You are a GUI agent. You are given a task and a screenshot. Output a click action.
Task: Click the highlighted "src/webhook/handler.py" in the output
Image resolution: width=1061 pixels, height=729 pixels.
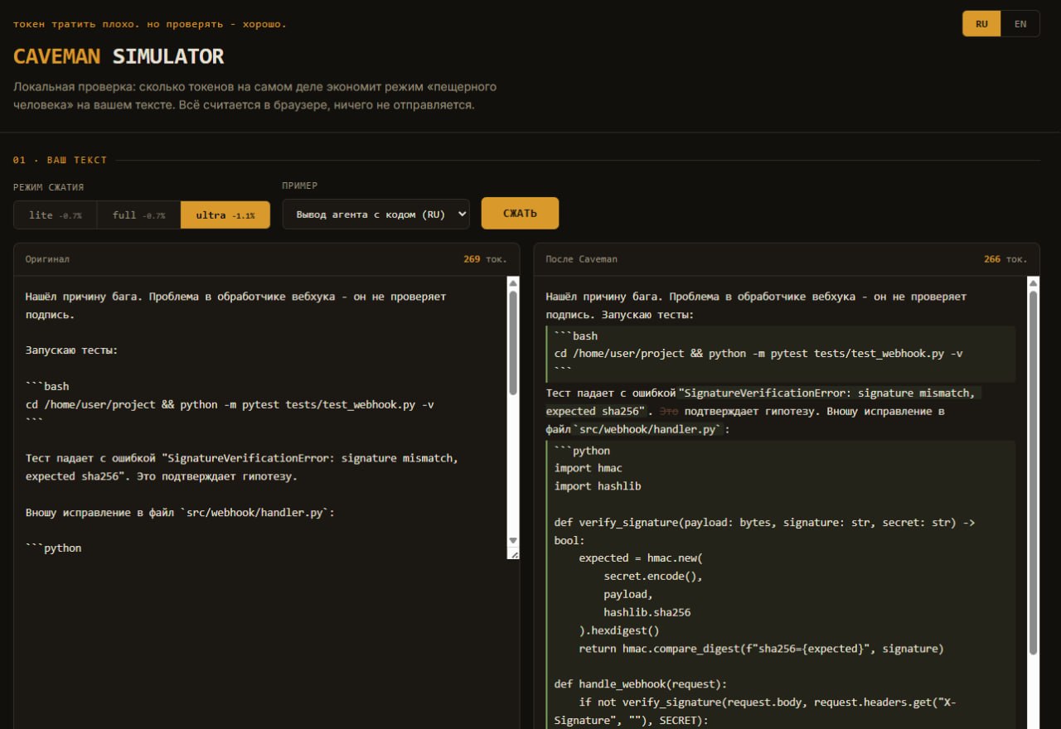[x=648, y=429]
